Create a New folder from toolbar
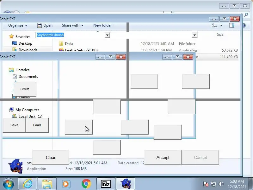253x190 pixels. click(102, 25)
